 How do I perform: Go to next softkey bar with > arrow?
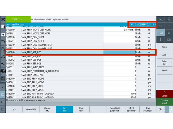pos(160,109)
